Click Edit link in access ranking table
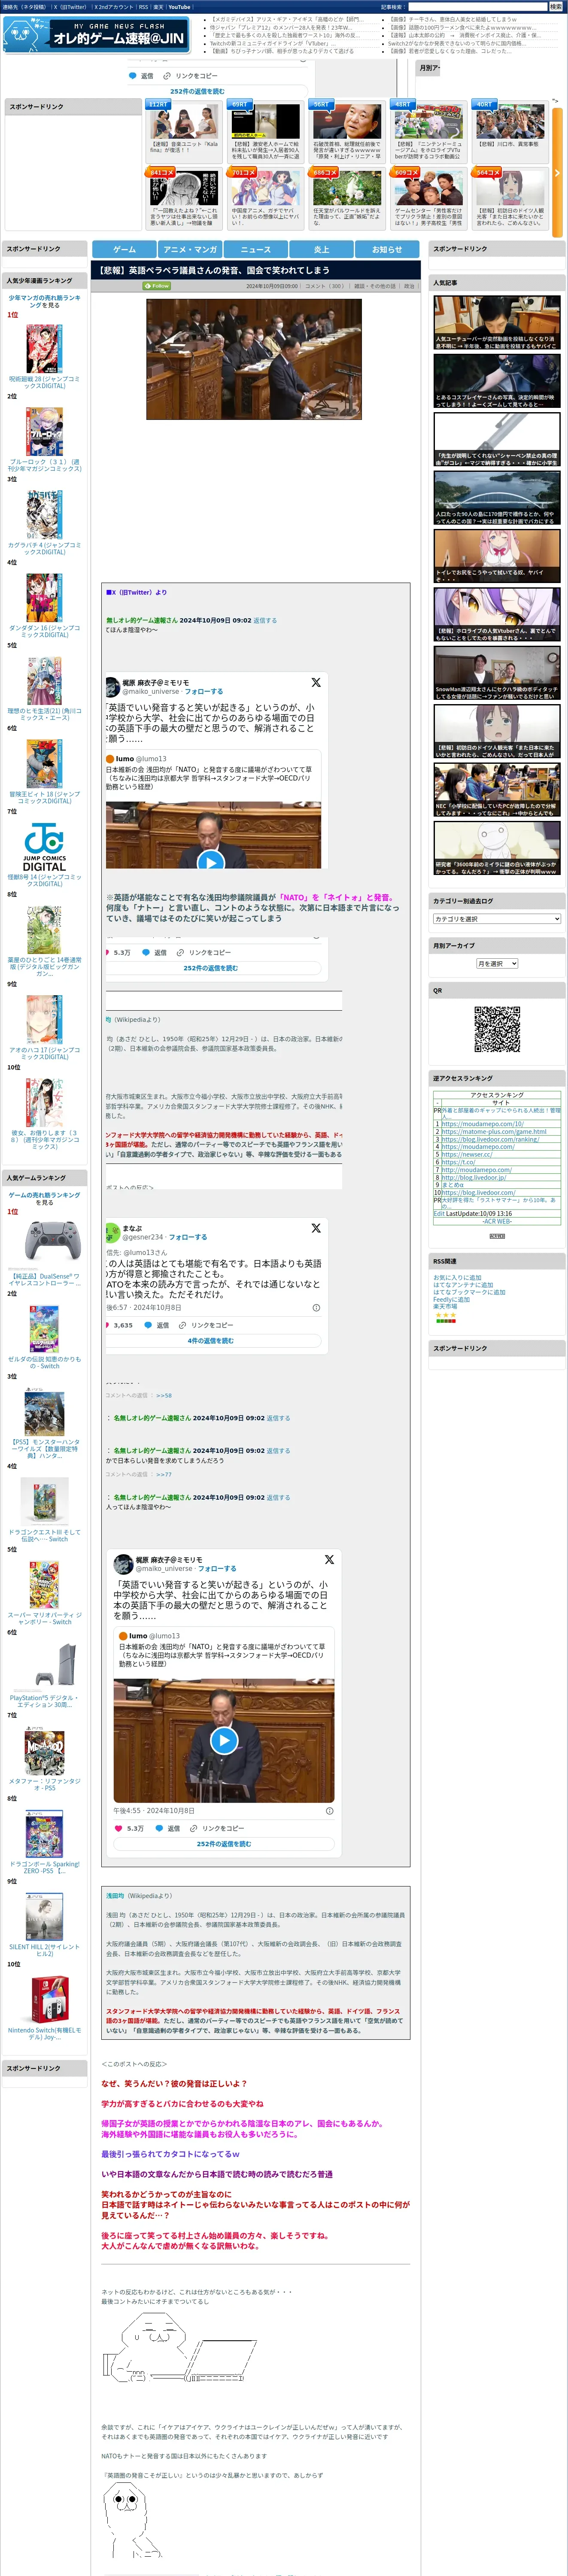 pos(439,1214)
